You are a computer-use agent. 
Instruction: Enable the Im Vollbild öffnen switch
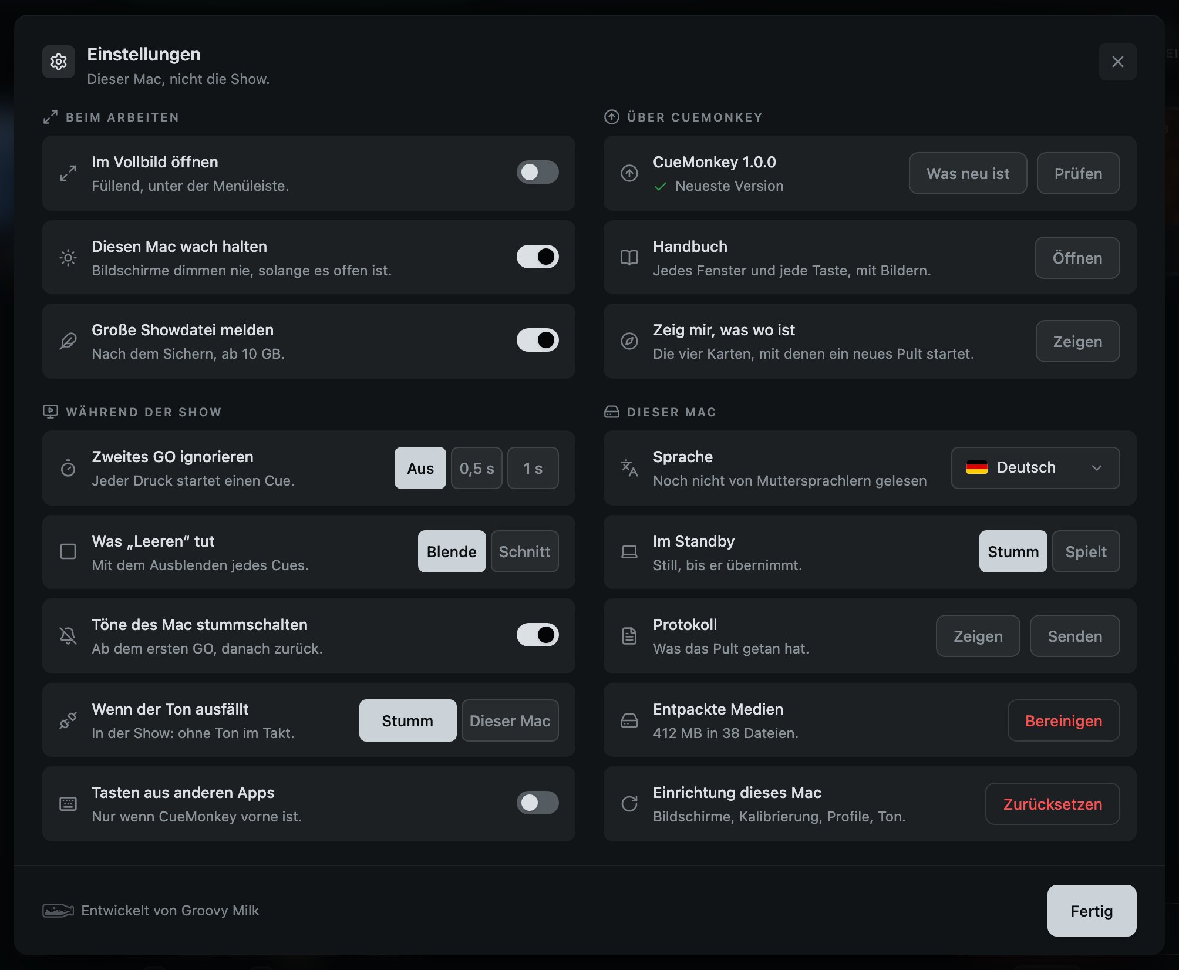pyautogui.click(x=537, y=172)
